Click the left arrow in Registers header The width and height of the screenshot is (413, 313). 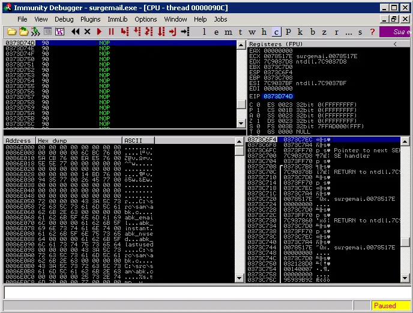coord(394,44)
